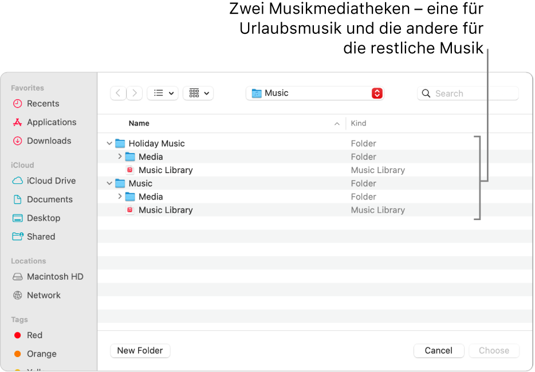This screenshot has height=372, width=535.
Task: Select the Red tag
Action: coord(28,335)
